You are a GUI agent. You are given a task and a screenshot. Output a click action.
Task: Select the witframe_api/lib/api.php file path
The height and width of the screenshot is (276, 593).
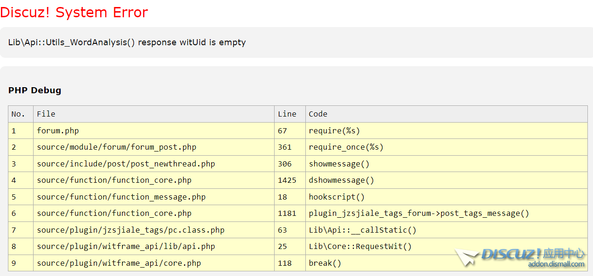(126, 247)
